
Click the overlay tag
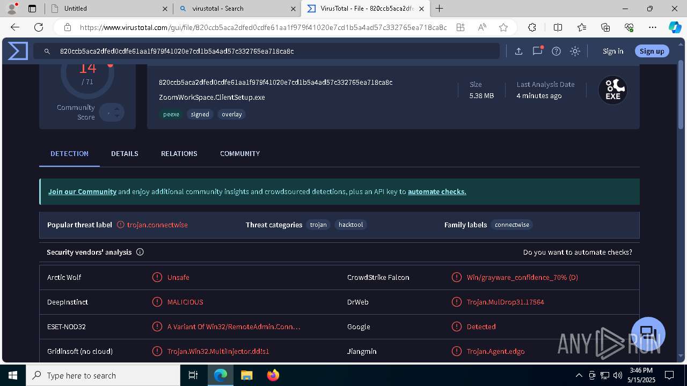click(x=232, y=114)
